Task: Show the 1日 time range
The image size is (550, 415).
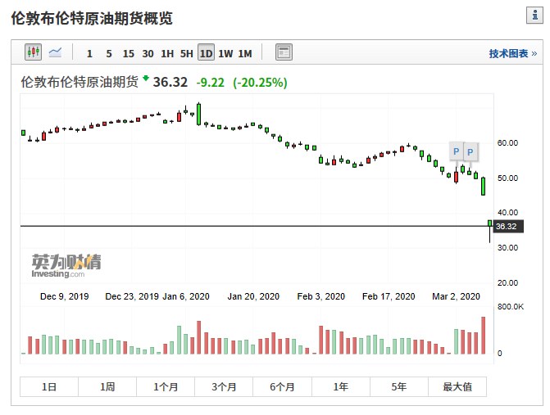Action: (49, 386)
